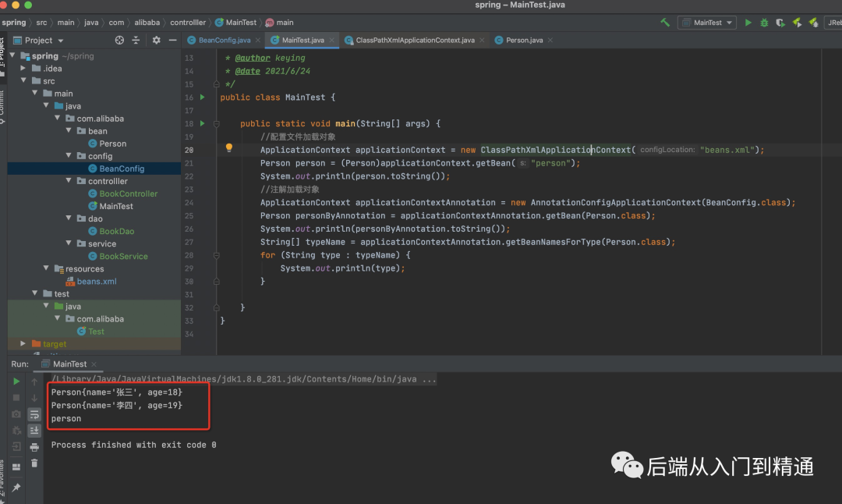Screen dimensions: 842x504
Task: Click 'Process finished with exit code 0'
Action: [x=134, y=445]
